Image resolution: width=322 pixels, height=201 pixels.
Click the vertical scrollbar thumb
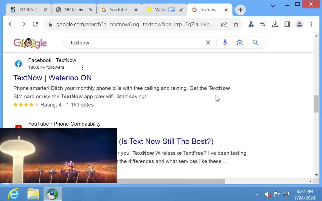point(316,104)
